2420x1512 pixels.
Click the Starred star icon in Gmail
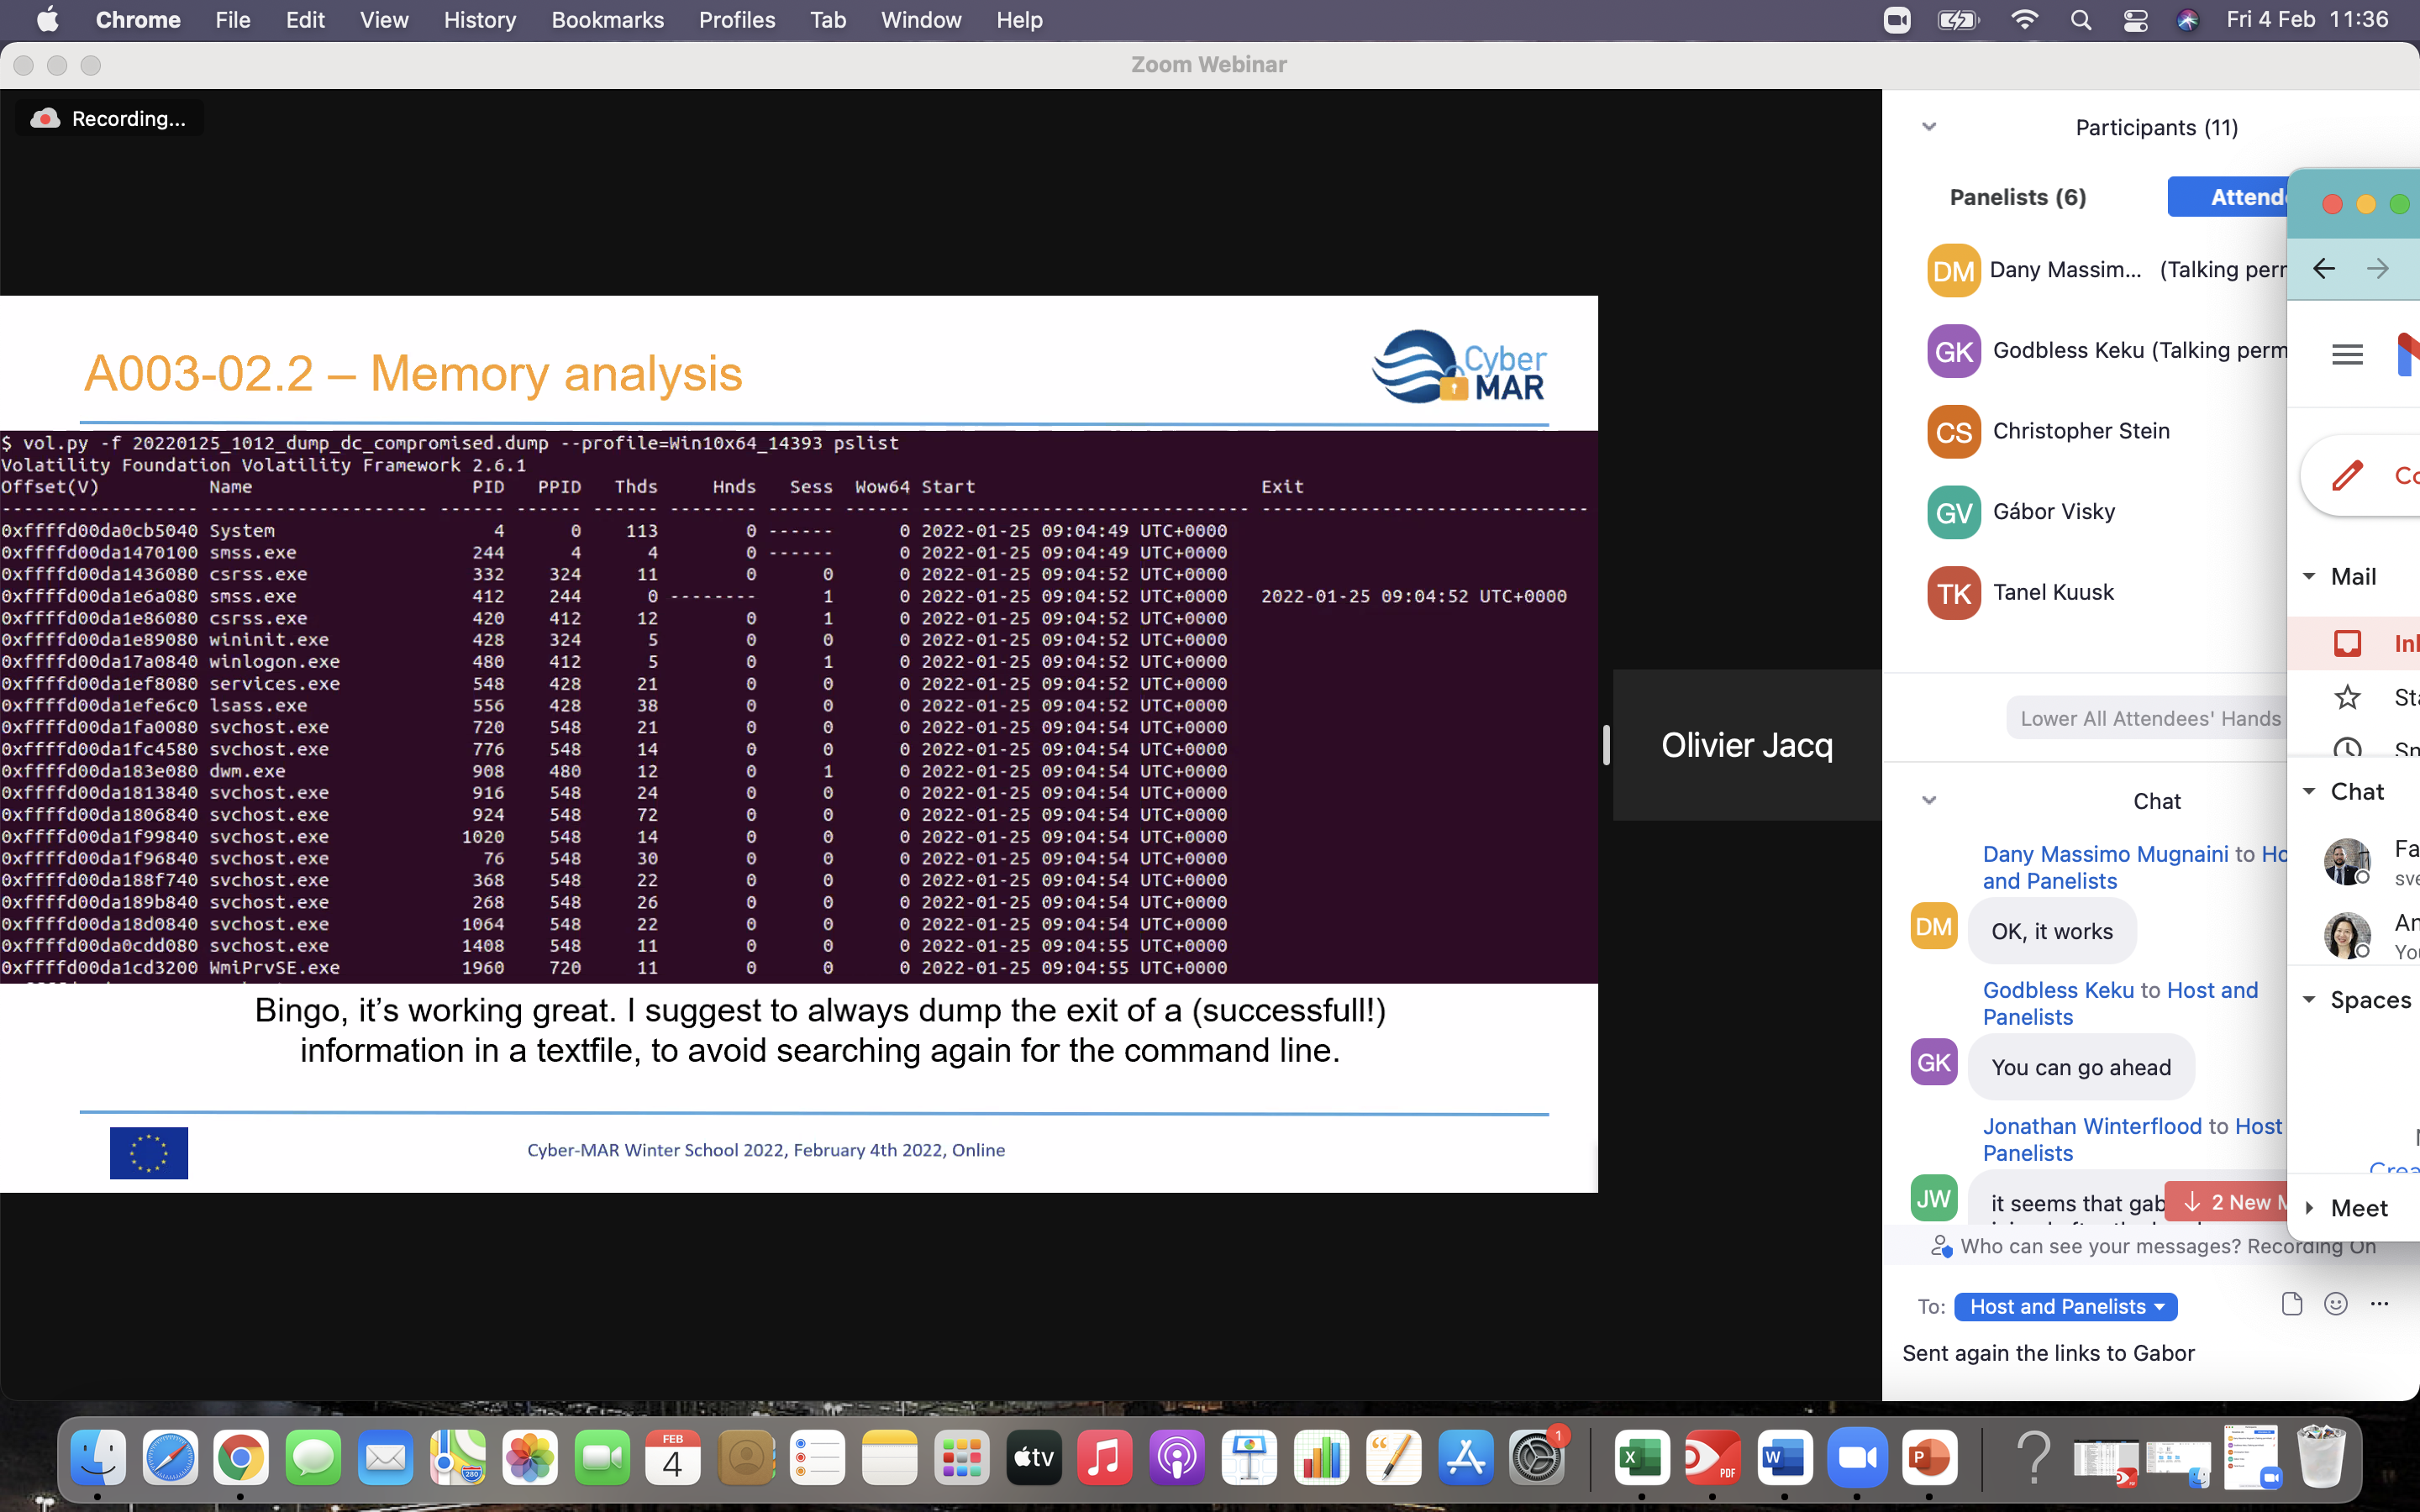[2347, 697]
